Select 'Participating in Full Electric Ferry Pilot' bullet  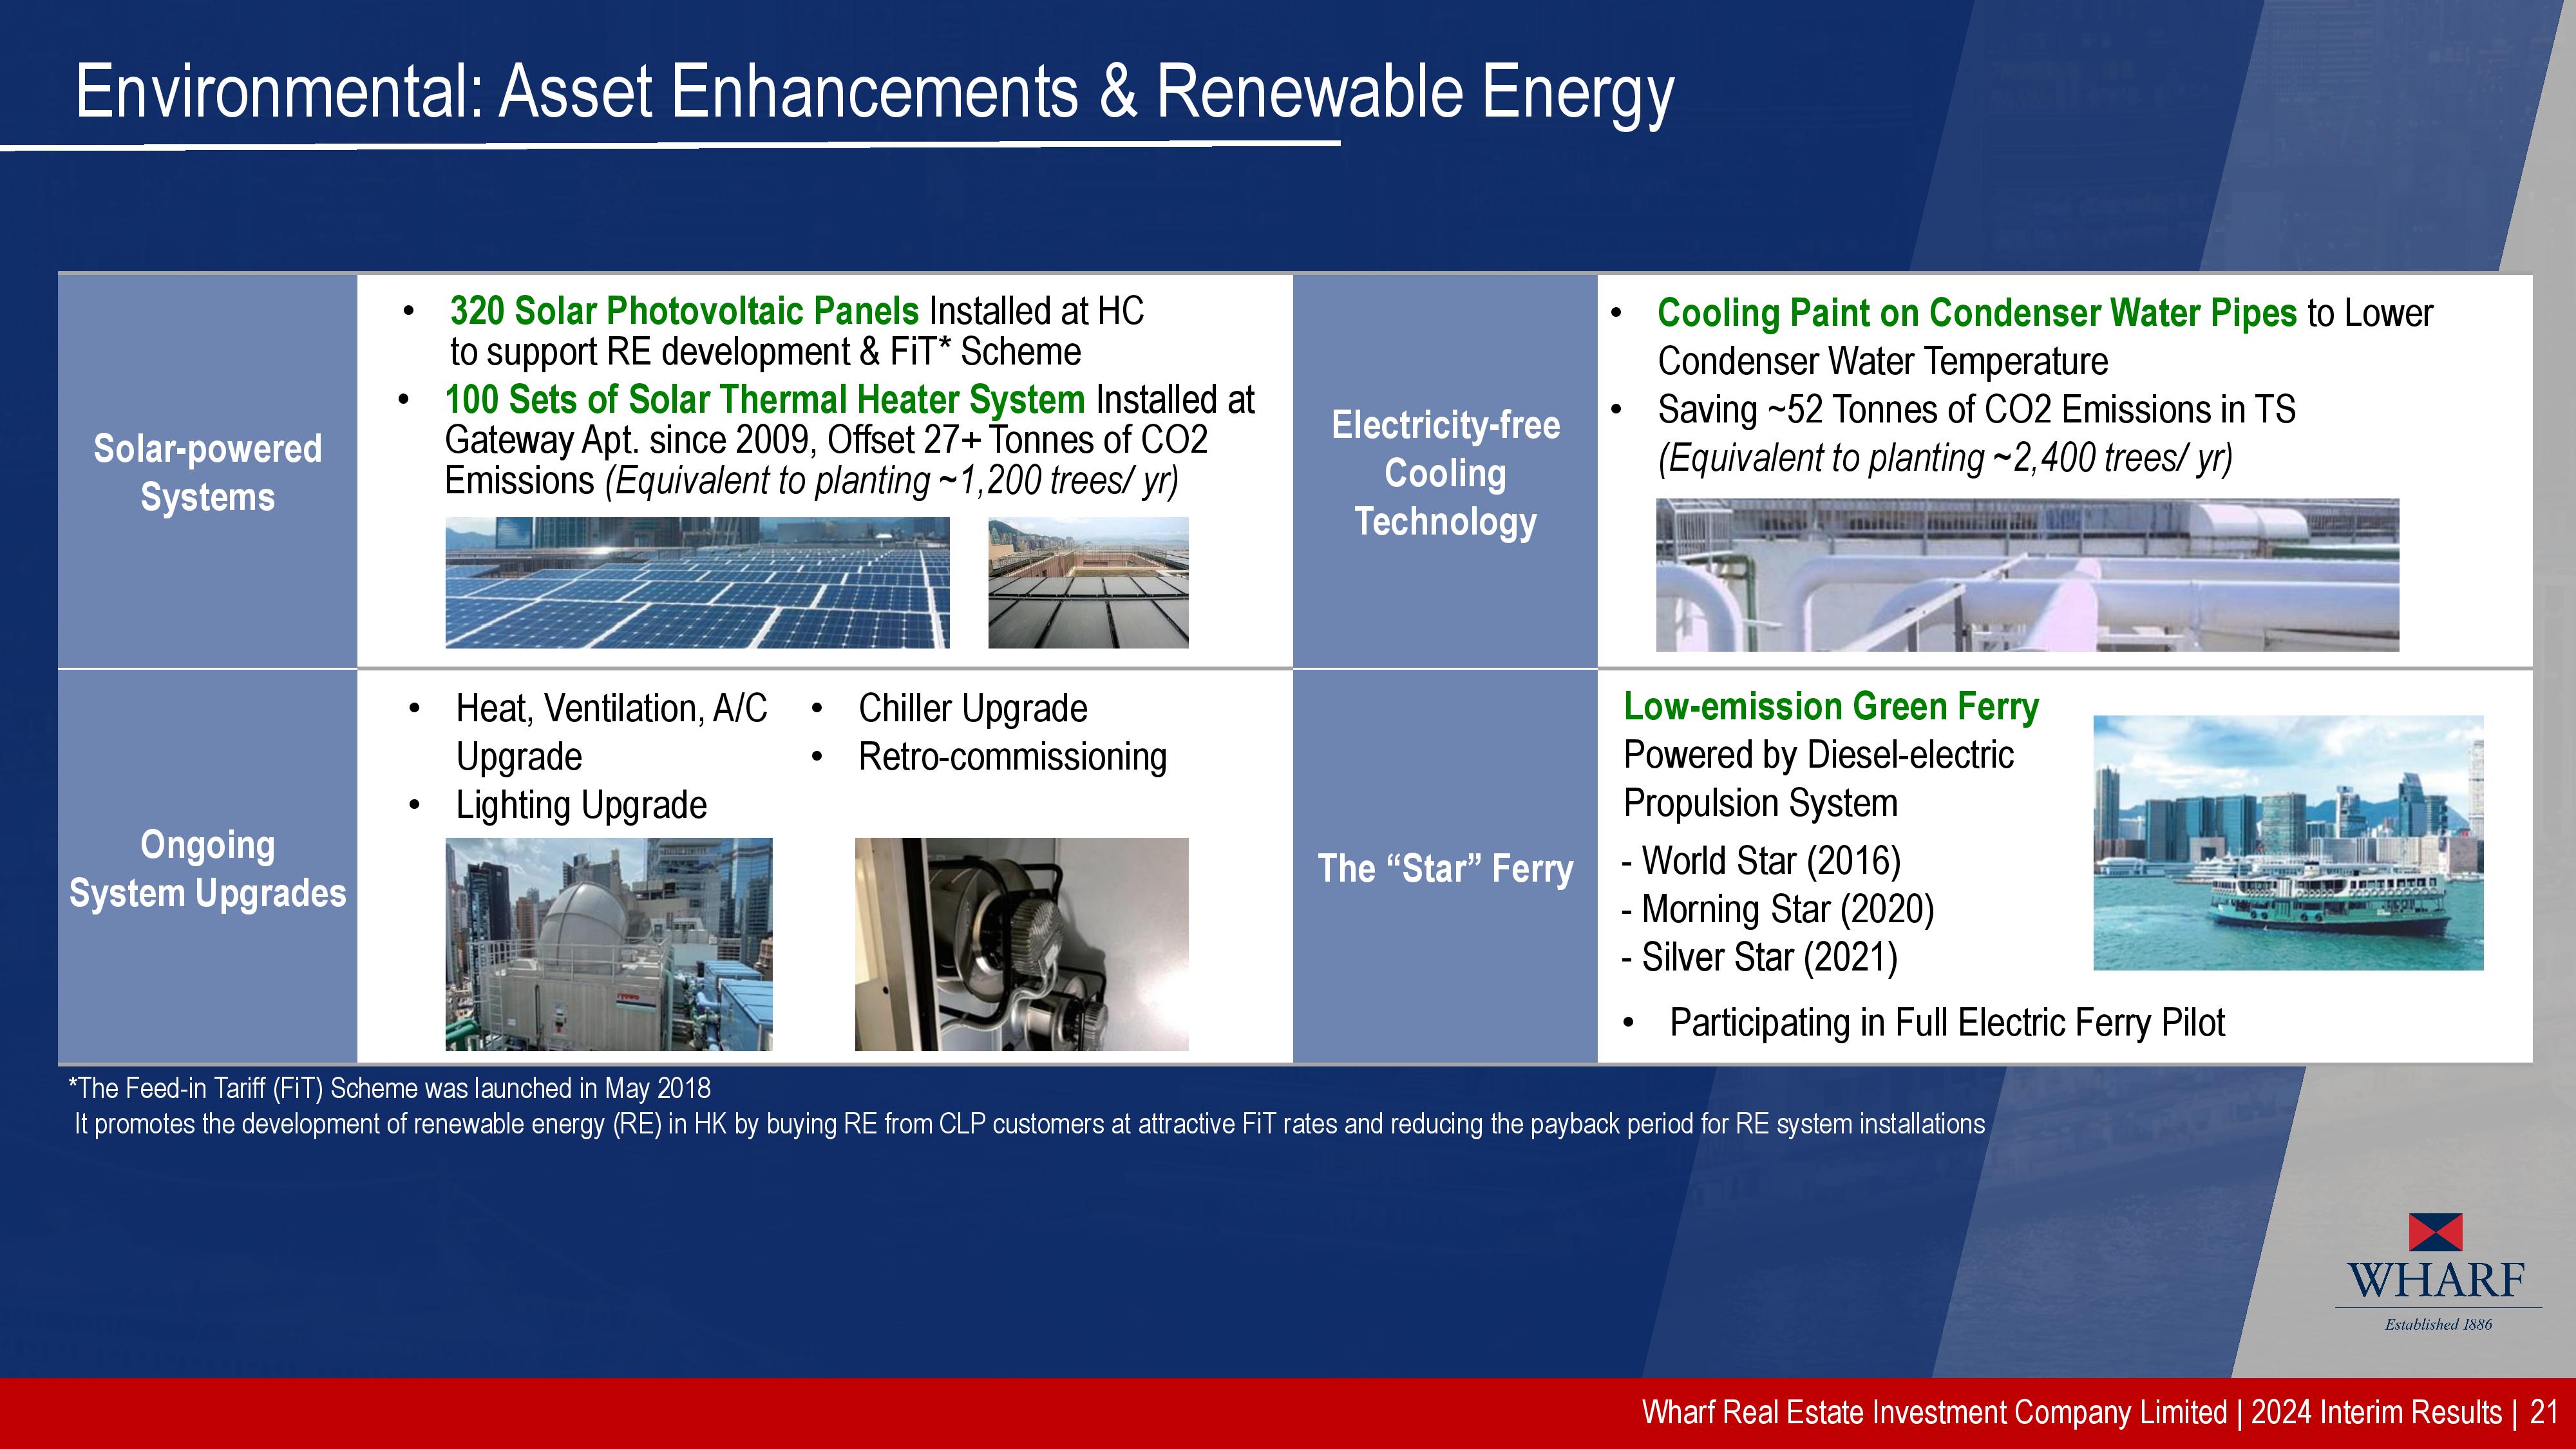pyautogui.click(x=1947, y=1023)
